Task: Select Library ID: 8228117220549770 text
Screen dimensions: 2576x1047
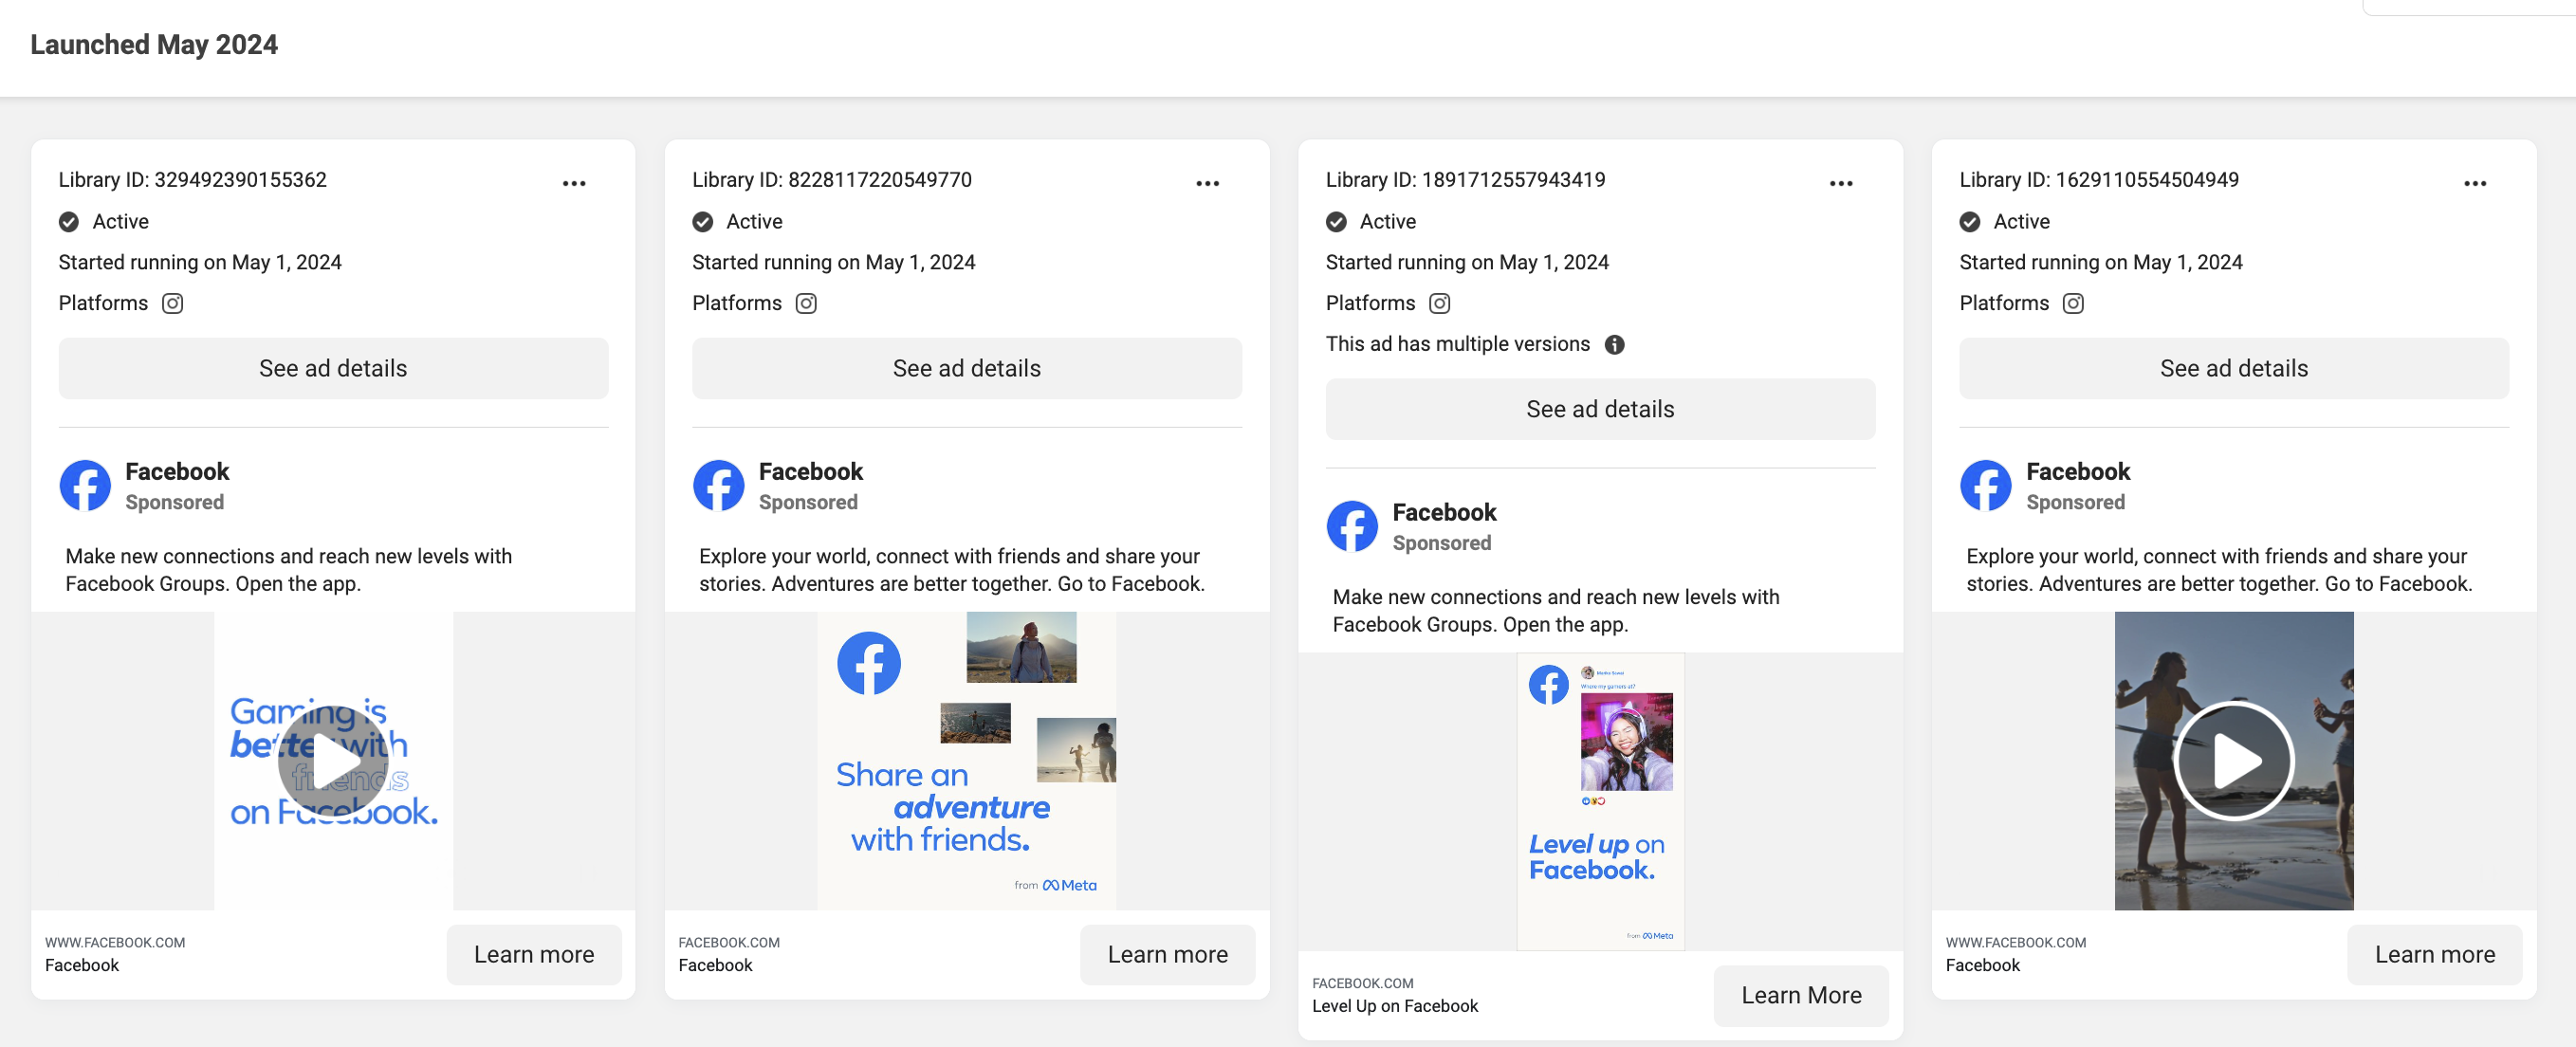Action: click(x=831, y=180)
